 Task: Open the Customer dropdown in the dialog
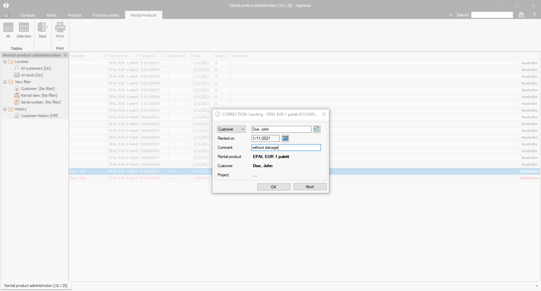(x=231, y=129)
